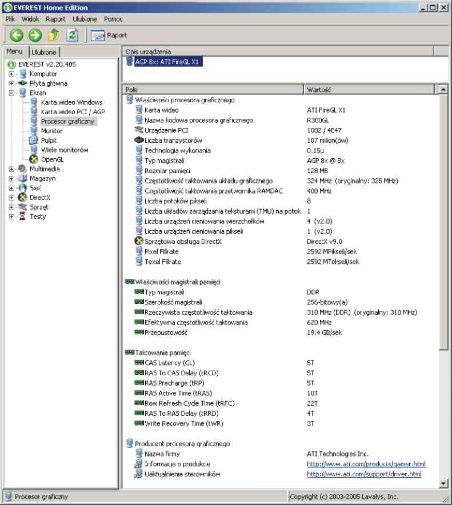Click the Up level arrow toolbar icon
This screenshot has width=452, height=505.
[x=54, y=35]
